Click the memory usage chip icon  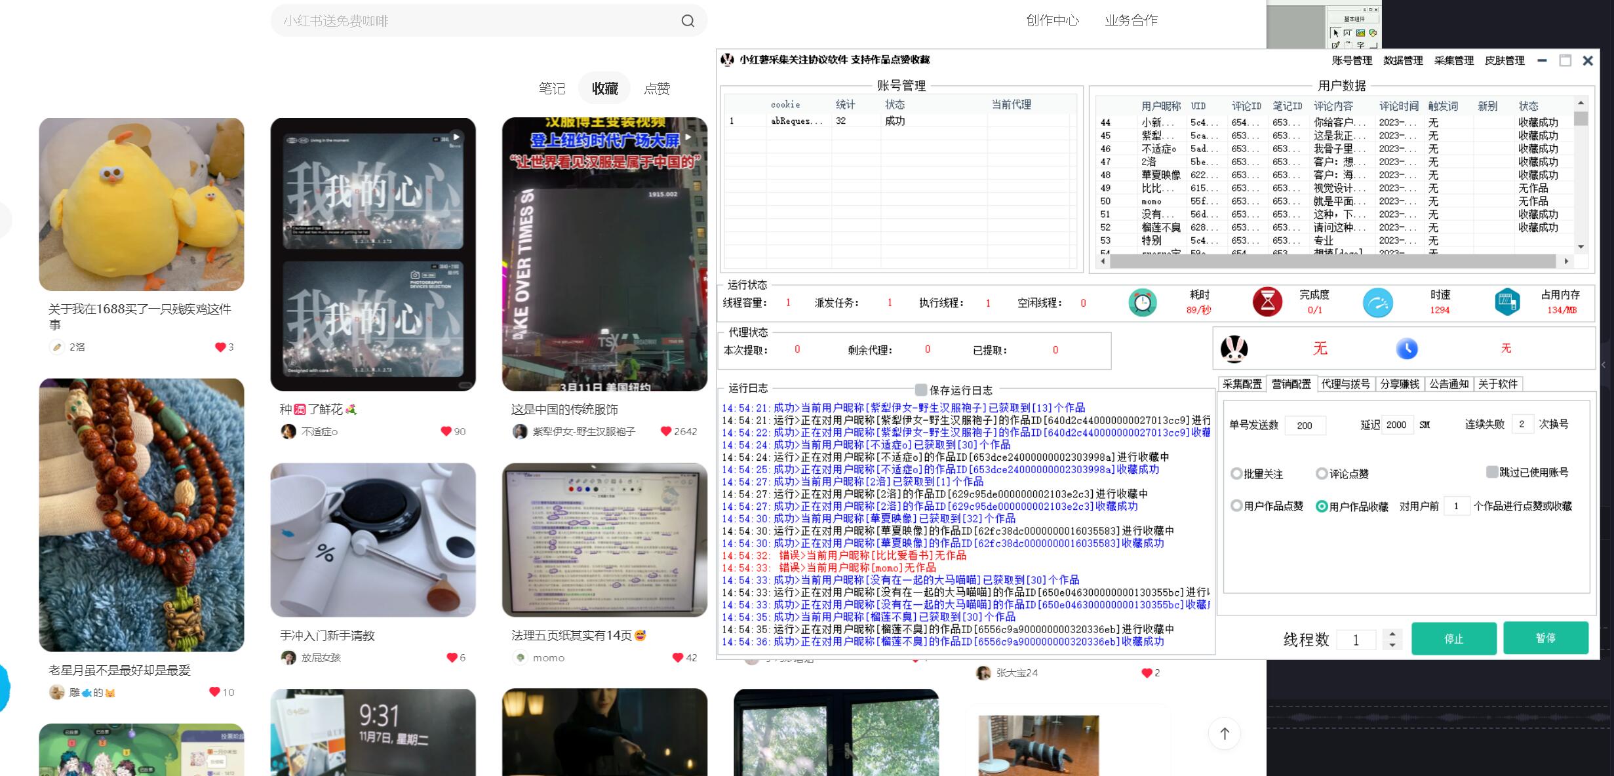tap(1506, 302)
